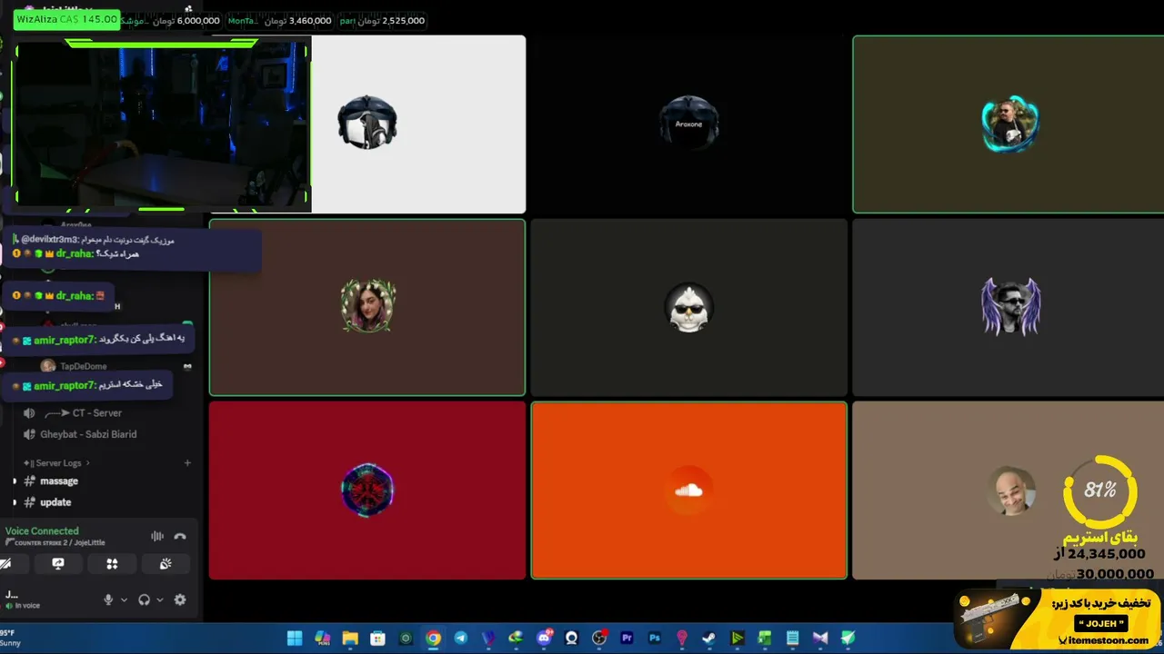Share your screen button
Viewport: 1164px width, 654px height.
click(x=58, y=564)
